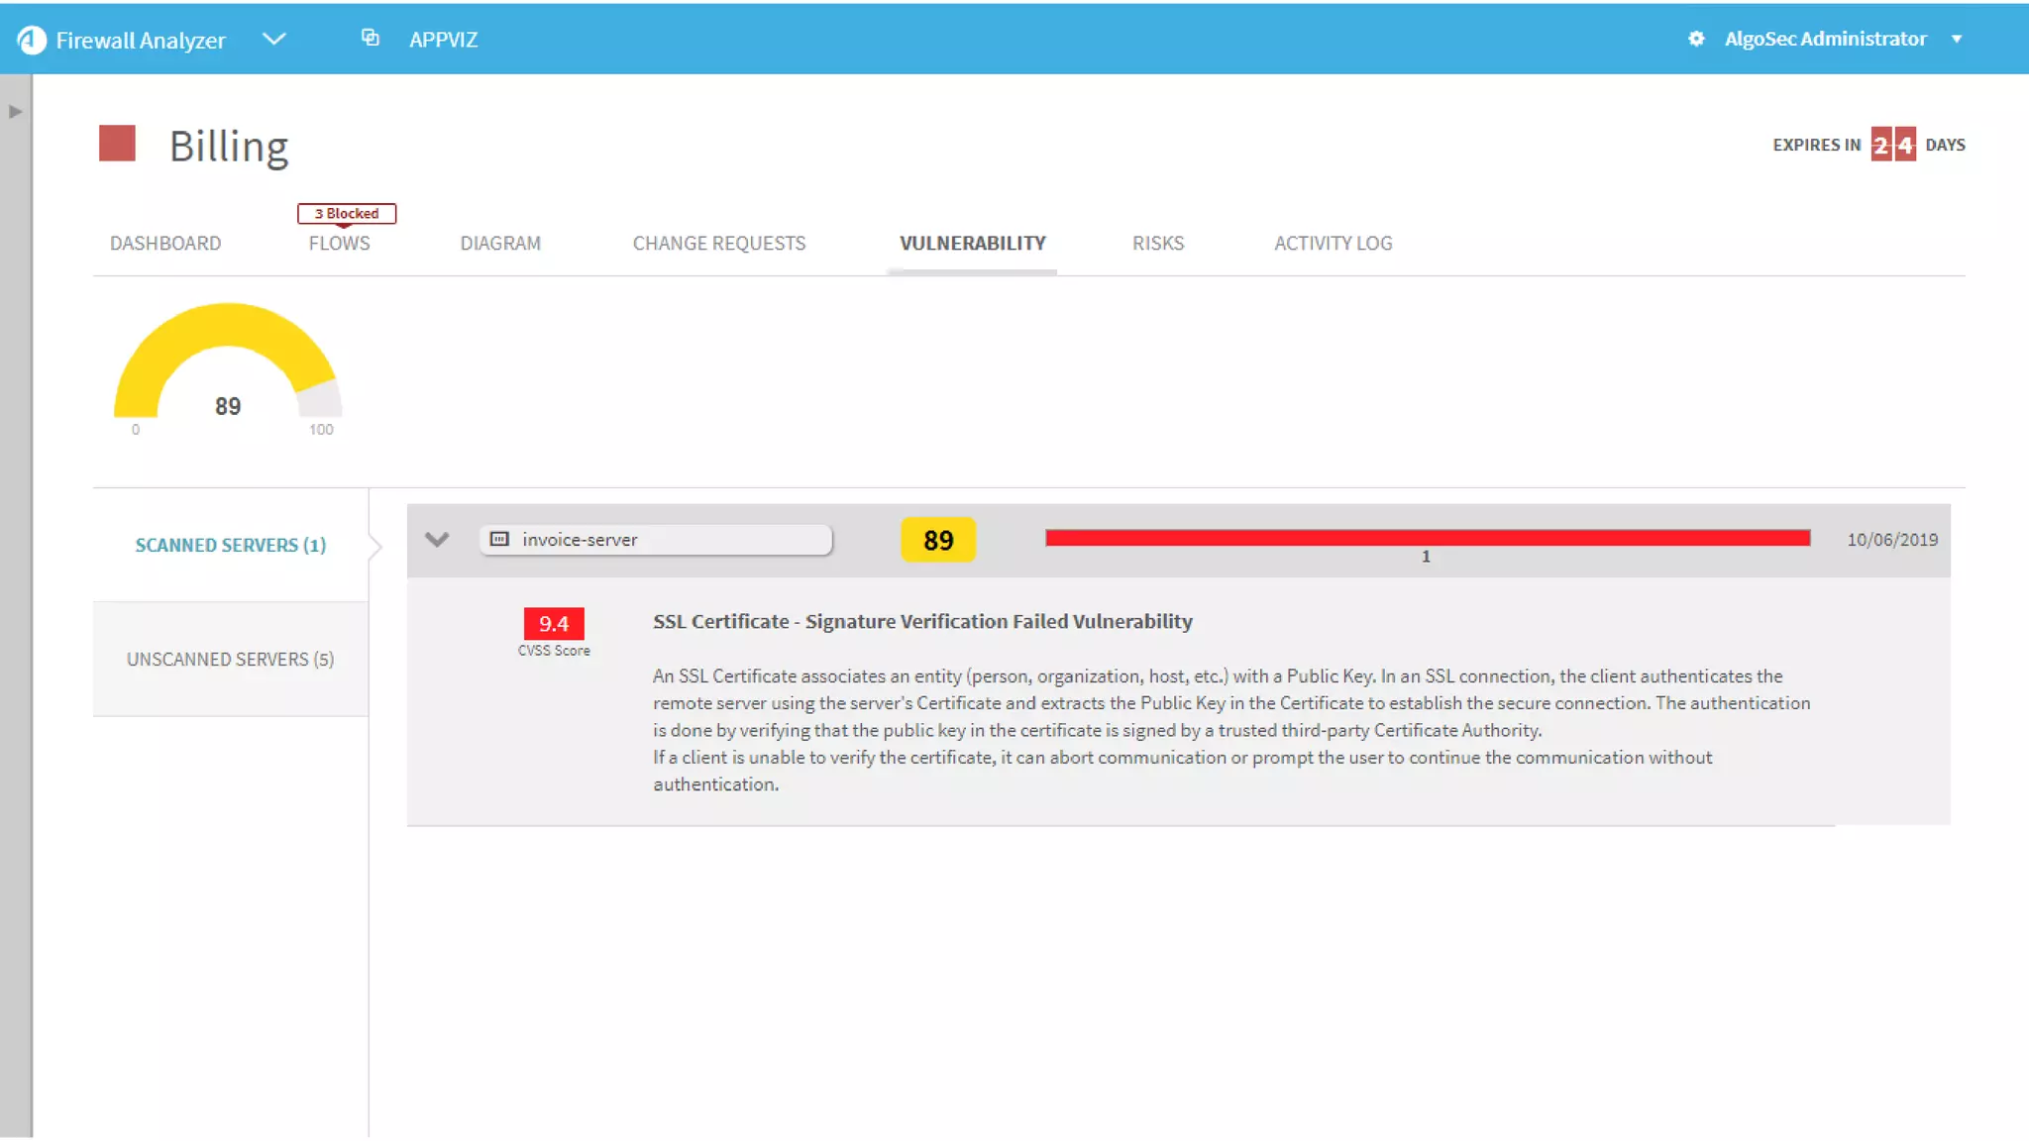Select the Risks tab
Screen dimensions: 2029x1141
tap(1158, 244)
